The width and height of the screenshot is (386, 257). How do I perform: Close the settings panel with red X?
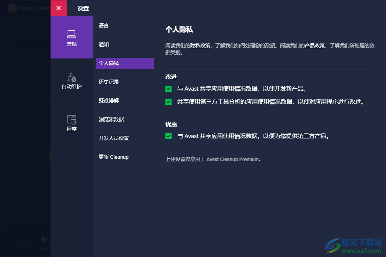[59, 8]
